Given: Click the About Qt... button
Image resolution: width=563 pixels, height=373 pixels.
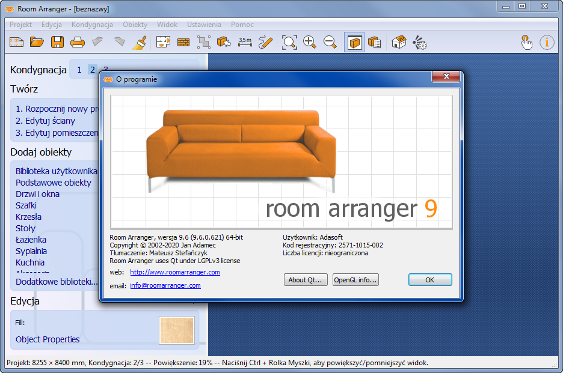Looking at the screenshot, I should click(x=306, y=280).
